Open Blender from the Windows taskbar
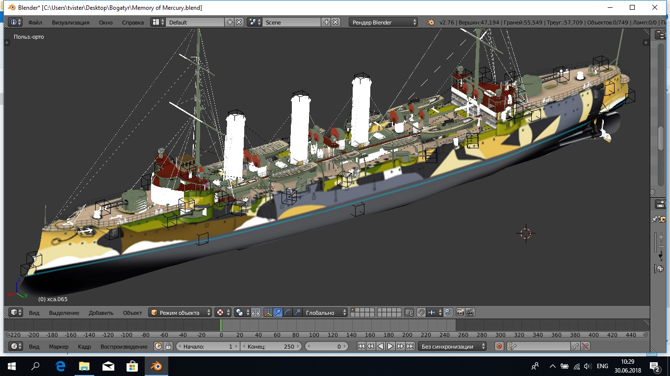 click(156, 366)
